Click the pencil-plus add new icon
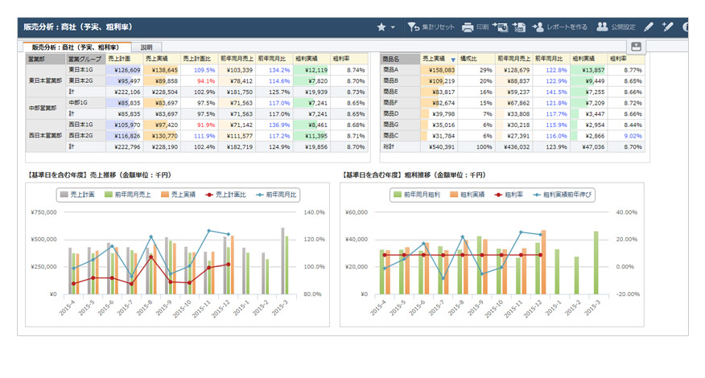The image size is (705, 378). pyautogui.click(x=667, y=27)
